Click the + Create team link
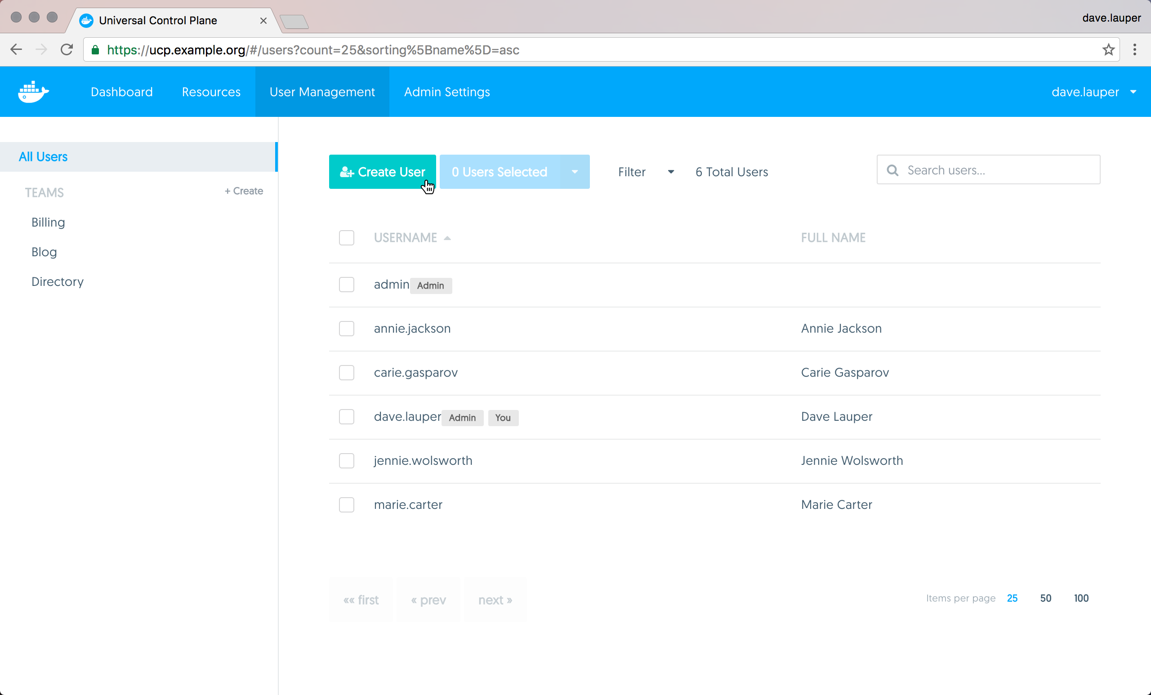1151x695 pixels. click(x=243, y=191)
